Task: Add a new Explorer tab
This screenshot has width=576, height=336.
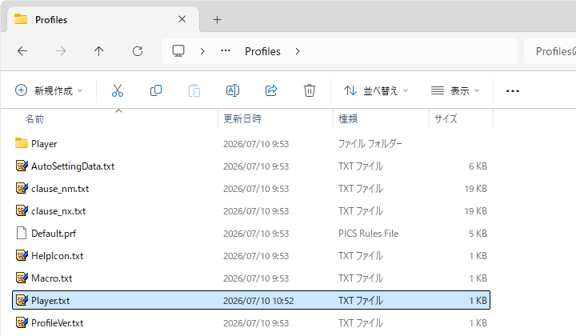Action: (x=217, y=19)
